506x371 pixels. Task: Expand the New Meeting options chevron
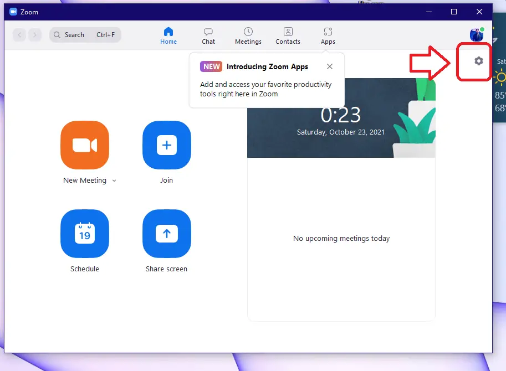[x=114, y=181]
